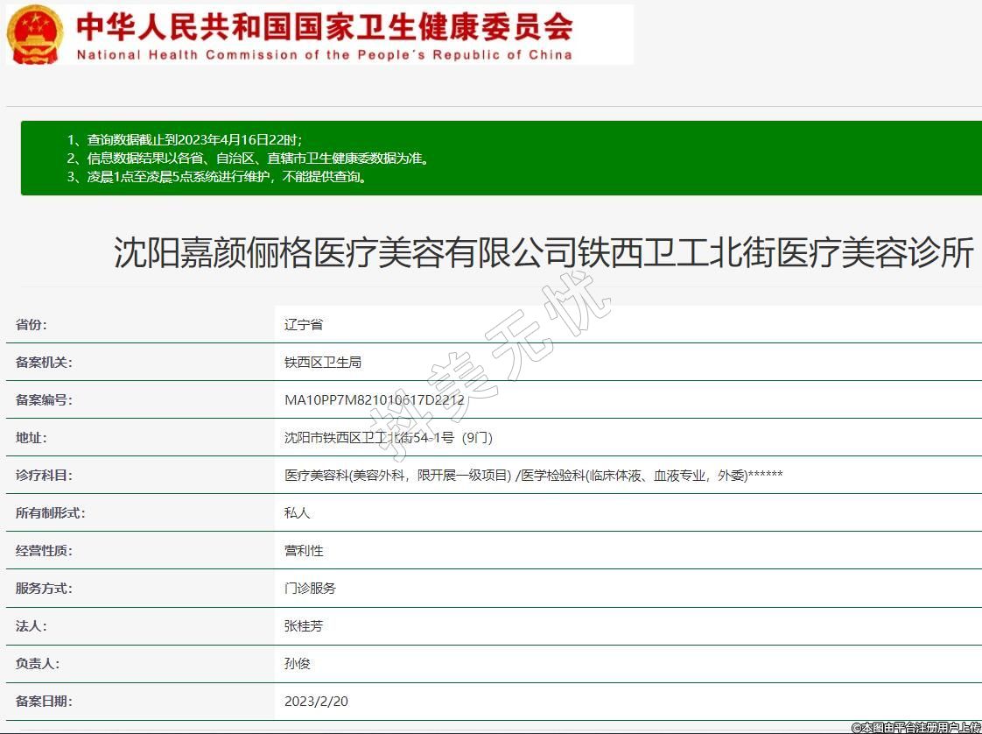Click the 诊疗科目 row label
This screenshot has height=734, width=982.
(x=44, y=476)
